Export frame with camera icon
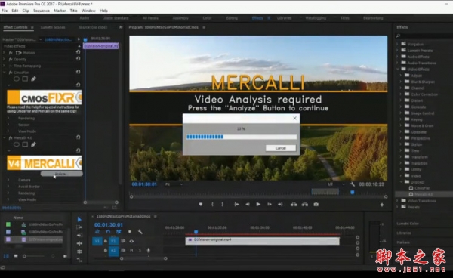Image resolution: width=453 pixels, height=278 pixels. click(316, 204)
